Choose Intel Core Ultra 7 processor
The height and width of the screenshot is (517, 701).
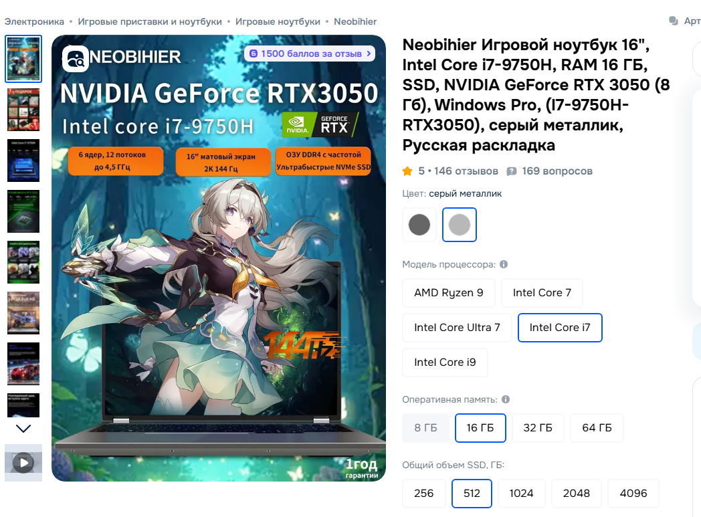[457, 328]
